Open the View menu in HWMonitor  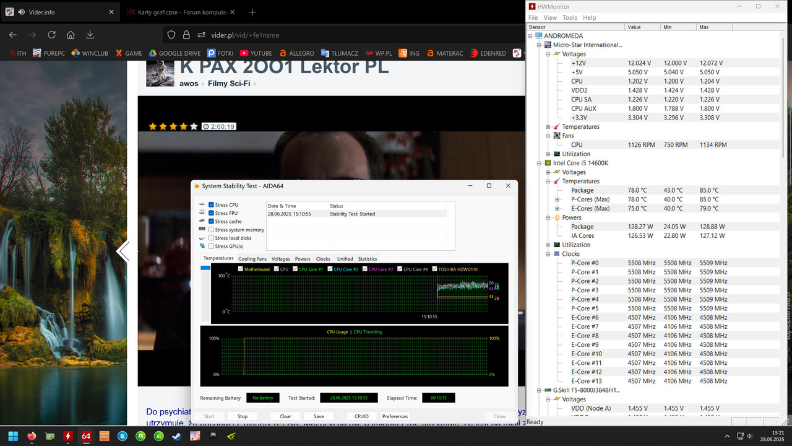click(550, 17)
